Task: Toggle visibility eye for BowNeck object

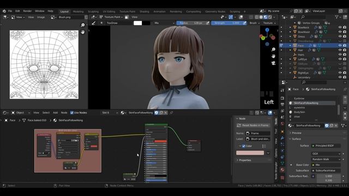Action: click(340, 27)
